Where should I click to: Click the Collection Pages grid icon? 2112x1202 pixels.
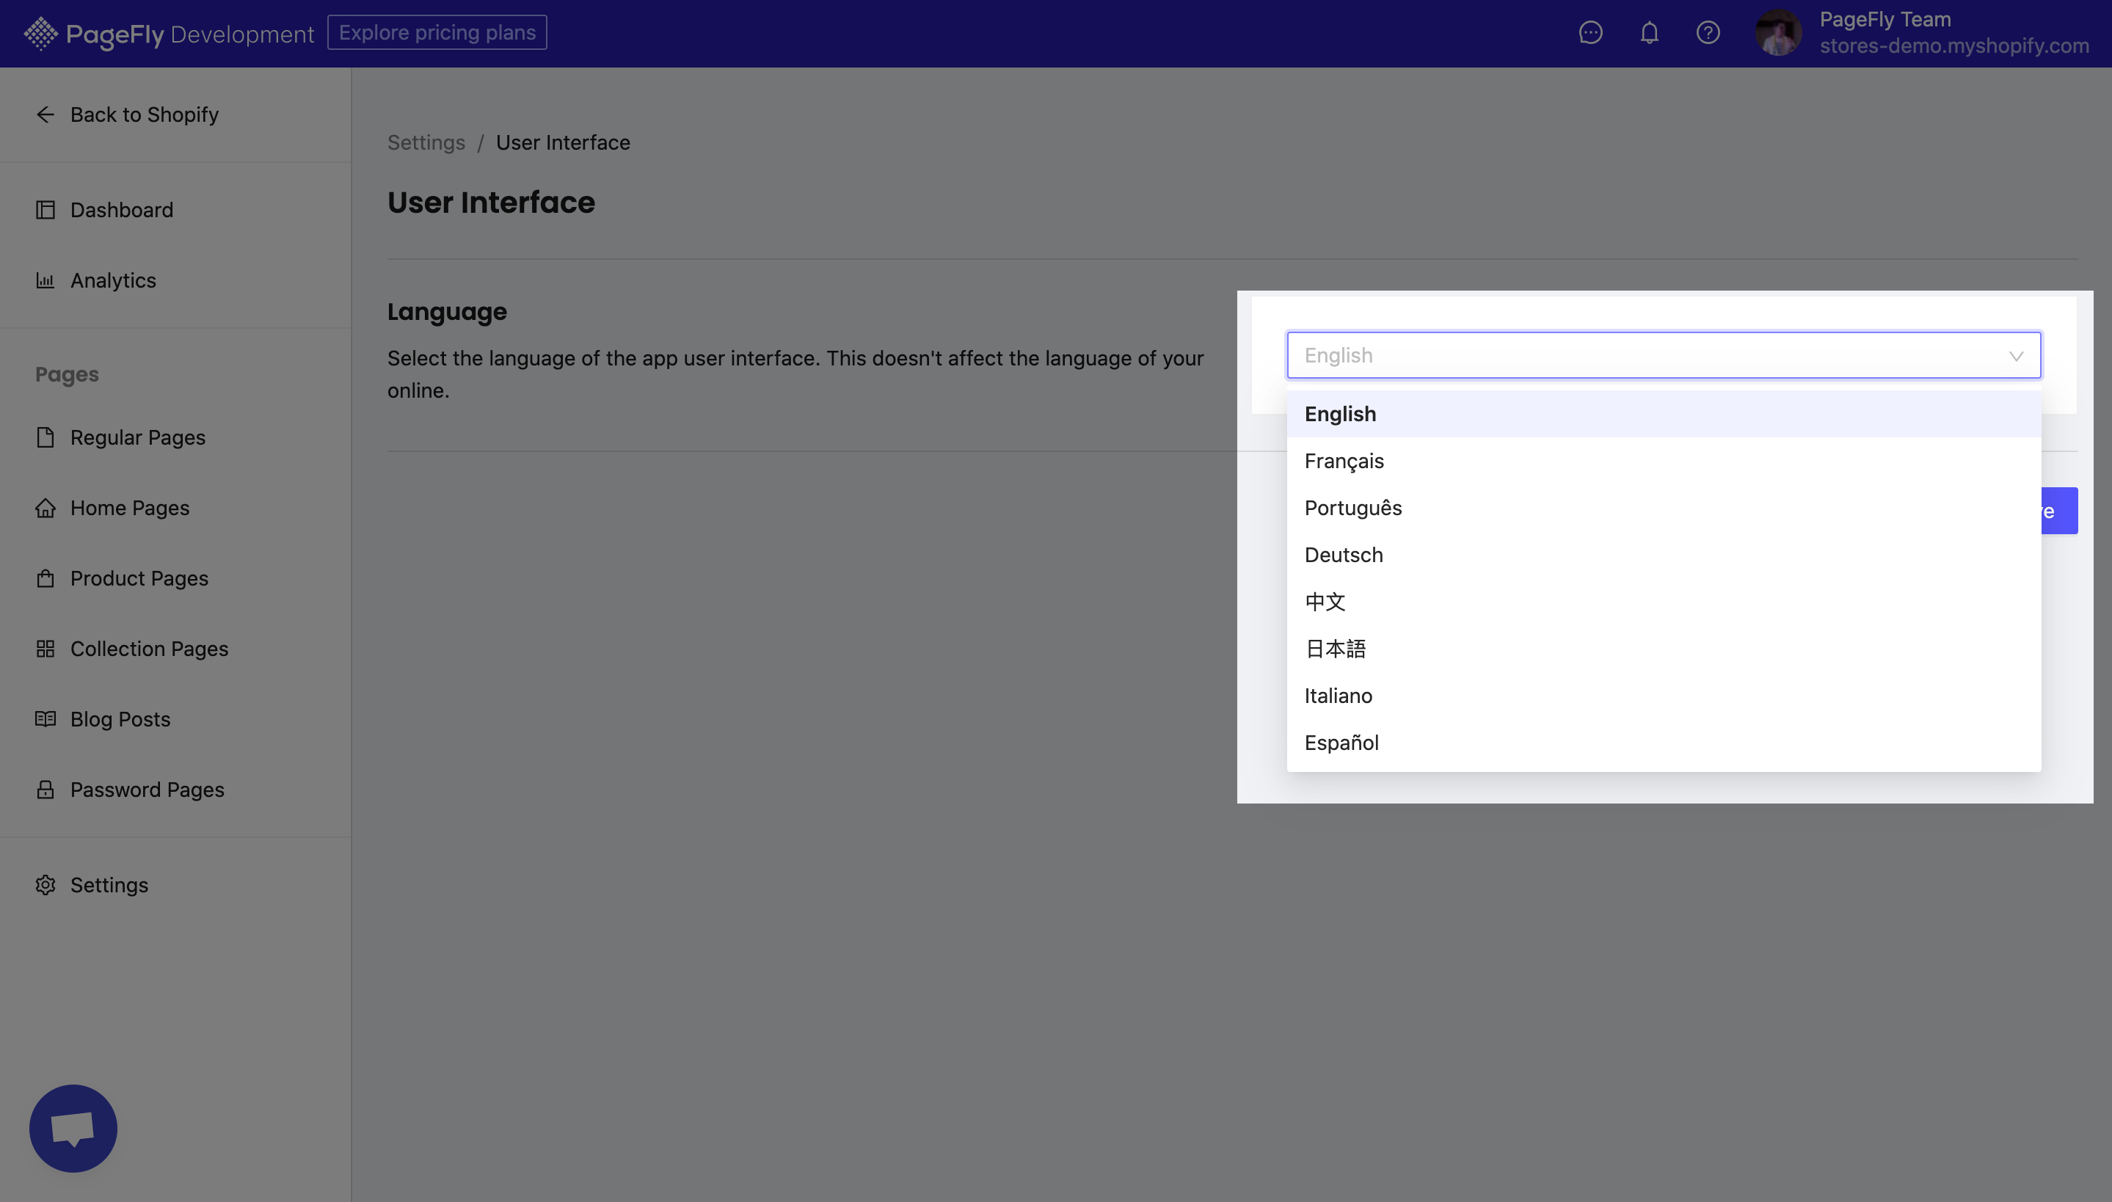(x=45, y=649)
